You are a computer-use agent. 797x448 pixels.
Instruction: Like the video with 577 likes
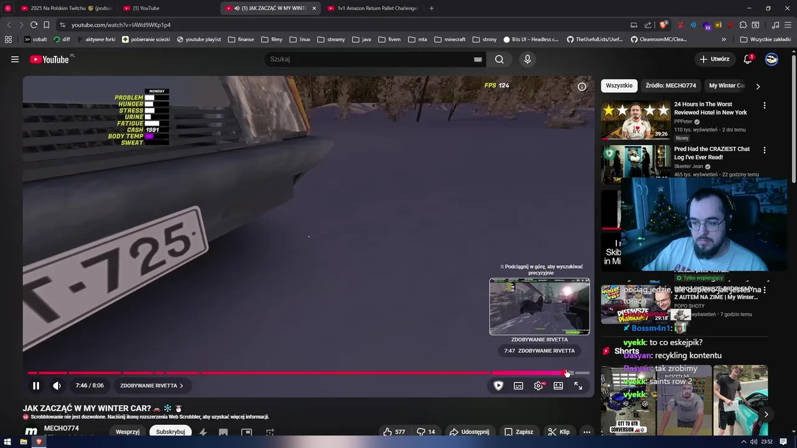394,432
